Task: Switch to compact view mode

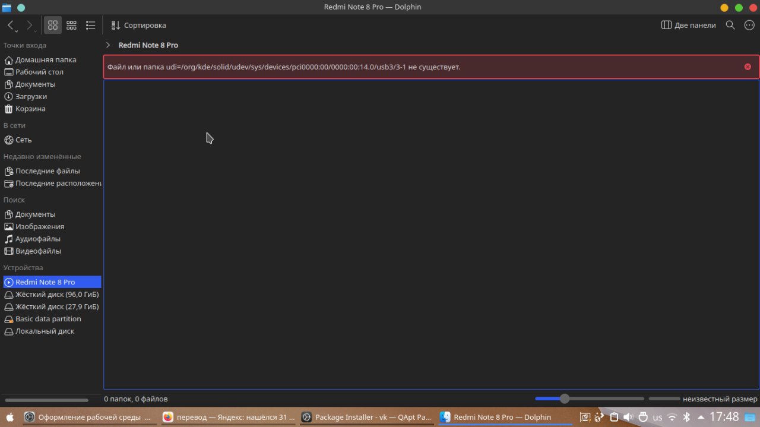Action: point(72,25)
